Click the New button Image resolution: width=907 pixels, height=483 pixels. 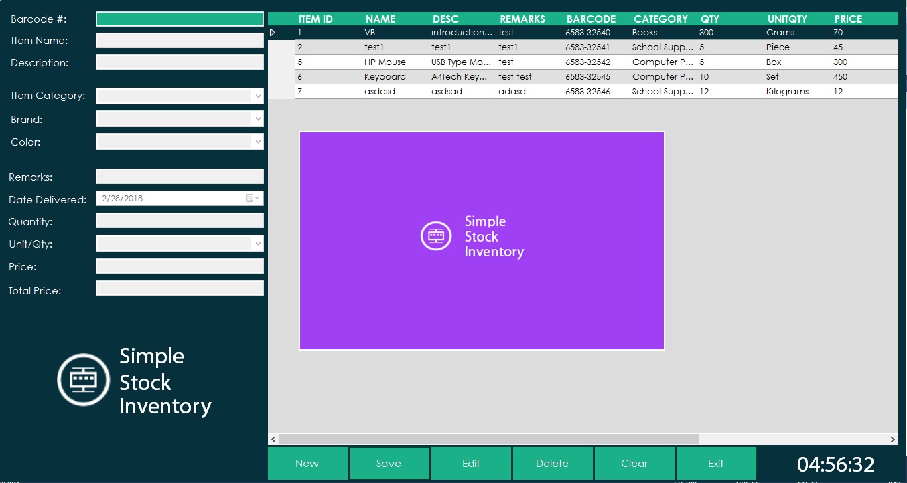[x=307, y=463]
